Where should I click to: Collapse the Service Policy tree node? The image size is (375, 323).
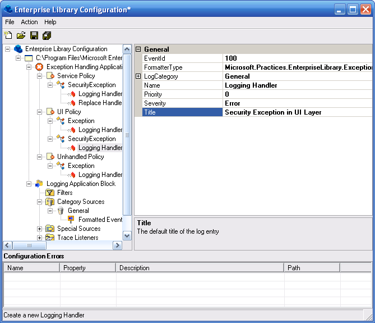click(x=40, y=76)
